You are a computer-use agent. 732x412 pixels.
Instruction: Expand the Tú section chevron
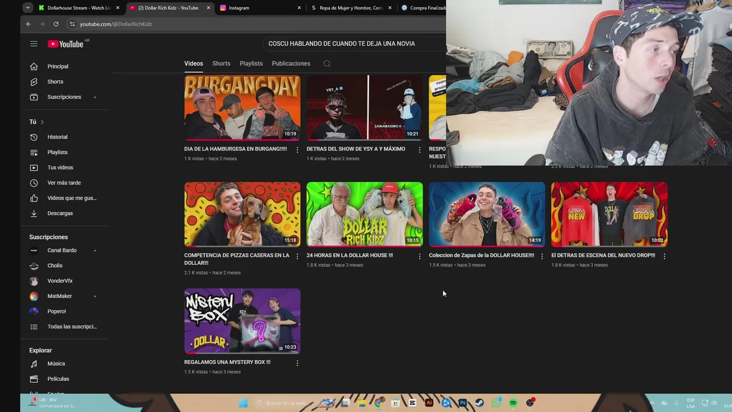point(42,122)
